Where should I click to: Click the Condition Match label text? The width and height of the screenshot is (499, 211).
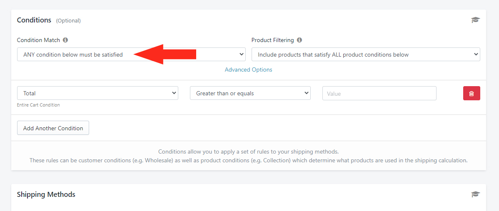(38, 40)
